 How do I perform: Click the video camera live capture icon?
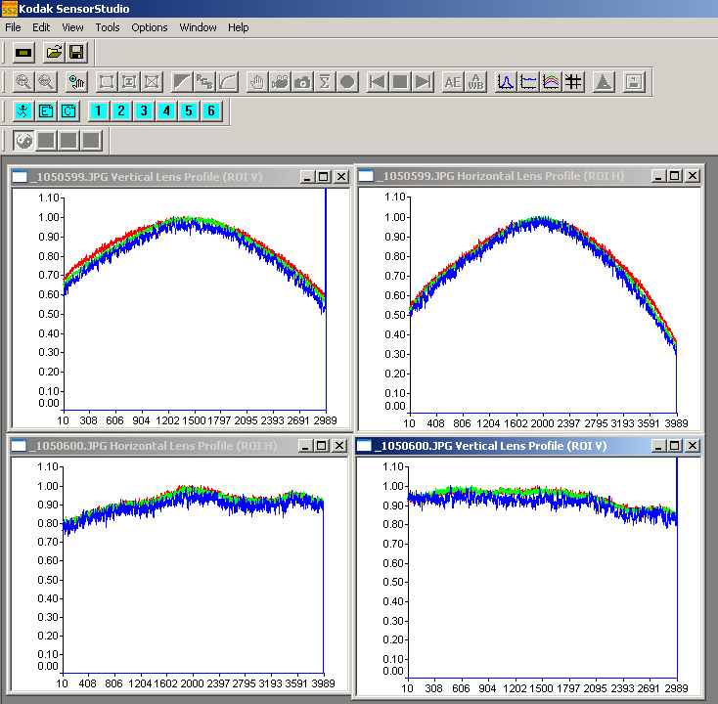tap(280, 82)
